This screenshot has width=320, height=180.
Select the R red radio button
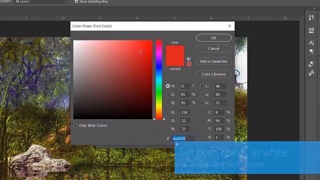[168, 112]
